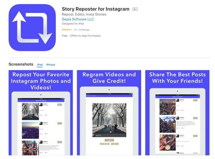The image size is (215, 159).
Task: Select the iPad screenshots tab
Action: (x=40, y=65)
